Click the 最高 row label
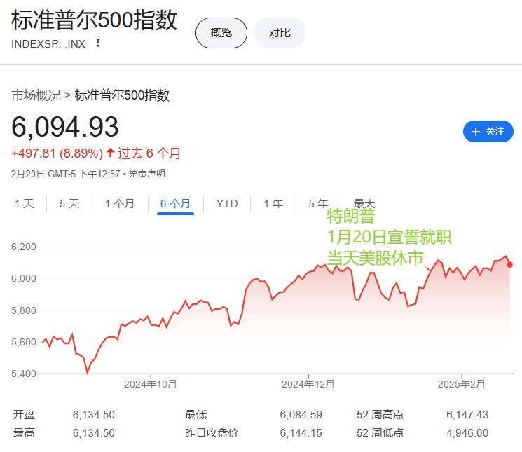Image resolution: width=522 pixels, height=452 pixels. pos(24,432)
